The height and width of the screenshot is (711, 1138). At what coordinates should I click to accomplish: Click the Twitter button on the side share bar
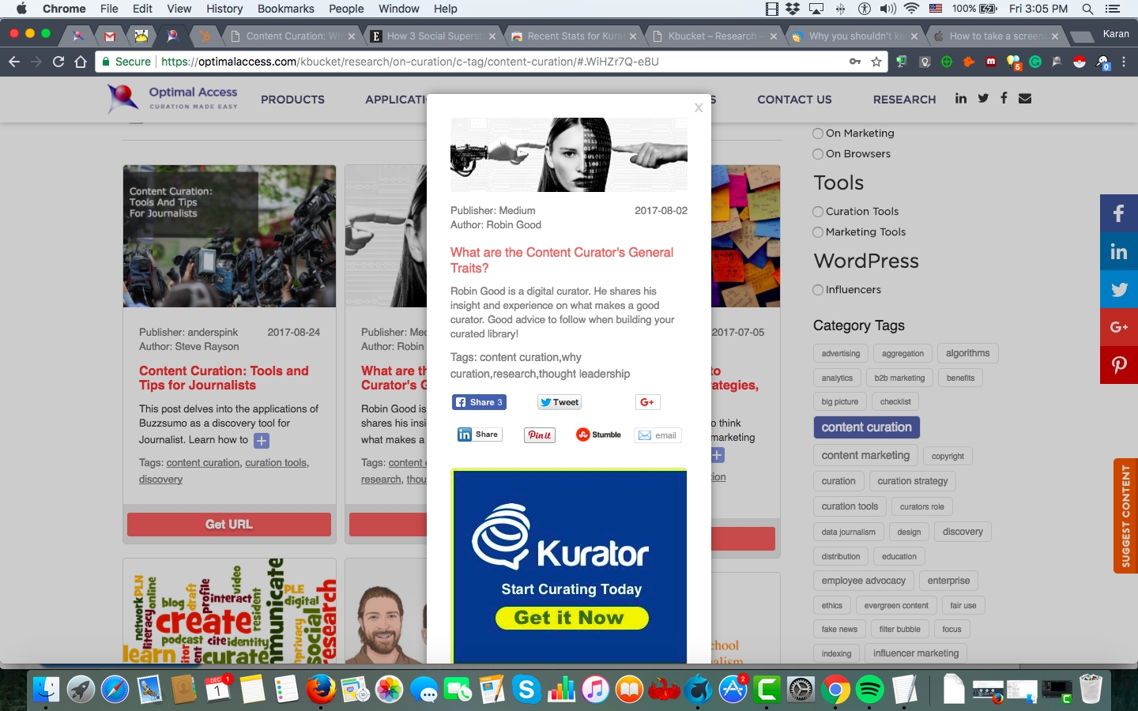coord(1119,289)
